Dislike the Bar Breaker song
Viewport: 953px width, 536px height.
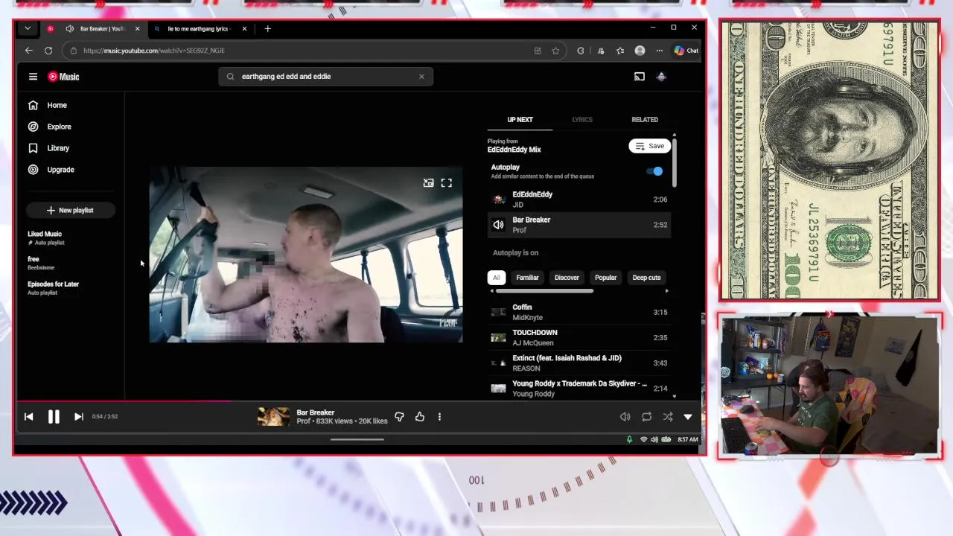click(399, 417)
